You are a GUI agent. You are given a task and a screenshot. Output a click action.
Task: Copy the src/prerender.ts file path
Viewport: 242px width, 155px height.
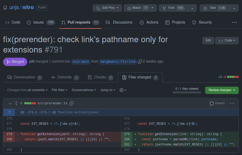click(x=72, y=103)
